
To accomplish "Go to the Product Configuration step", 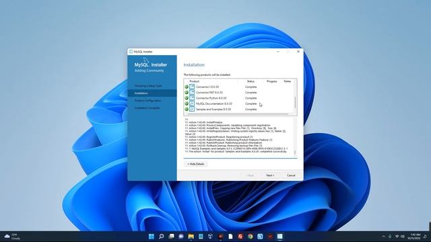I will click(x=148, y=101).
